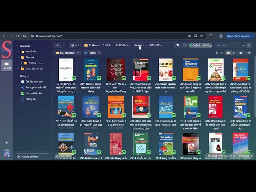This screenshot has height=192, width=256.
Task: Click the search magnifier button
Action: point(249,45)
